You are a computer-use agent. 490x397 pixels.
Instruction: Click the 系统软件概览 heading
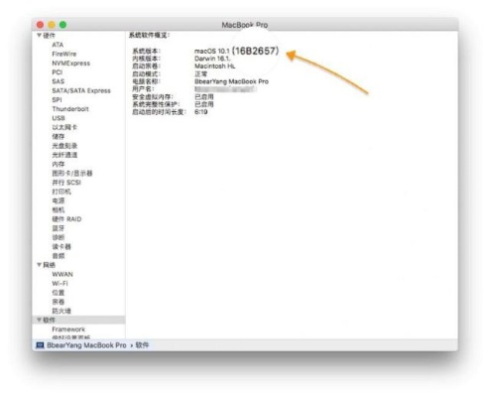pos(149,35)
